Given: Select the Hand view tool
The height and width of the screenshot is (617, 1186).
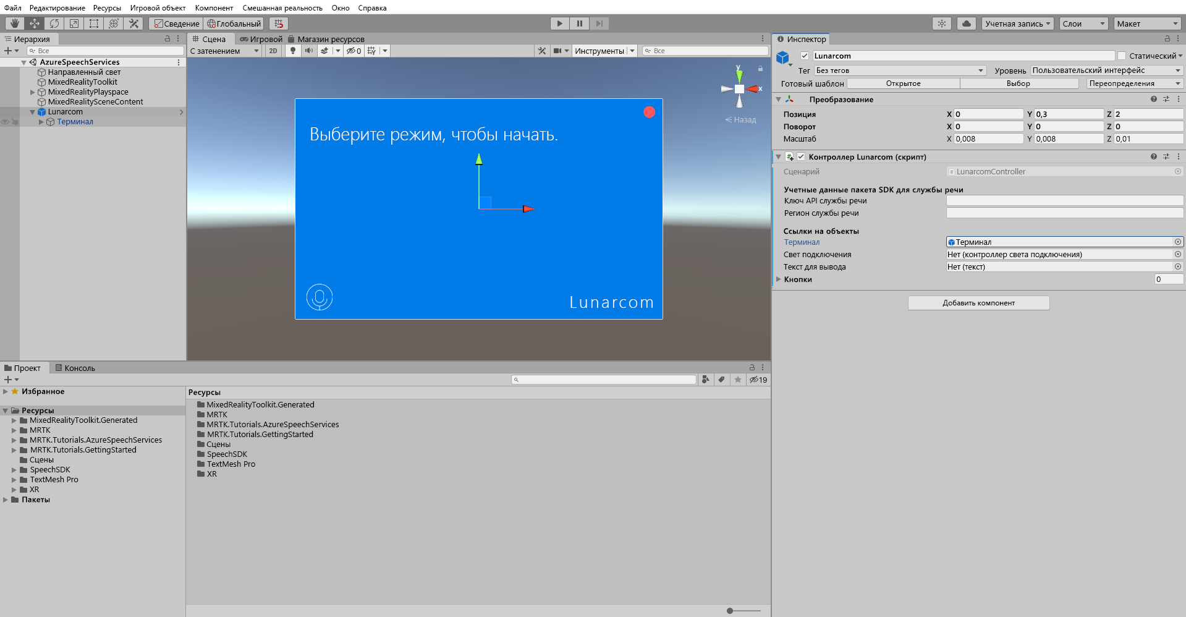Looking at the screenshot, I should click(15, 23).
